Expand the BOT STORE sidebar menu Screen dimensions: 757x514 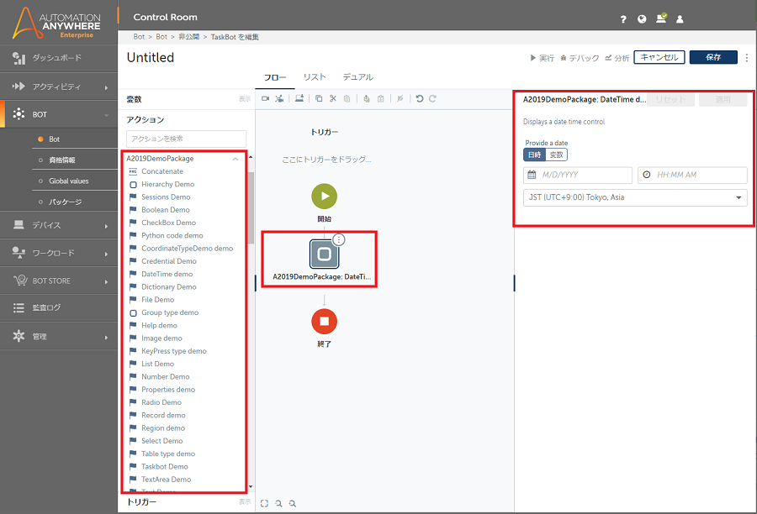click(59, 281)
